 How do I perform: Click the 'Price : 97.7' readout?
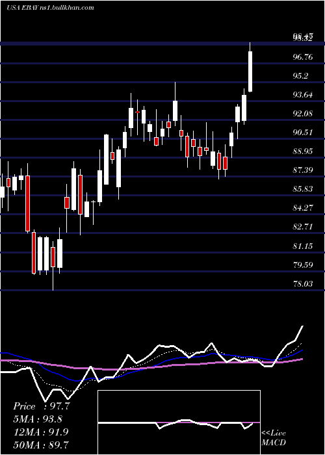pyautogui.click(x=42, y=406)
